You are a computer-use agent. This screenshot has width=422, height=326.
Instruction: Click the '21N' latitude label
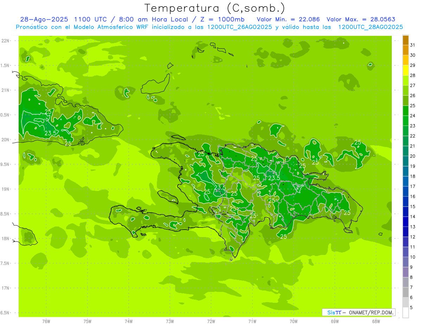pos(6,90)
